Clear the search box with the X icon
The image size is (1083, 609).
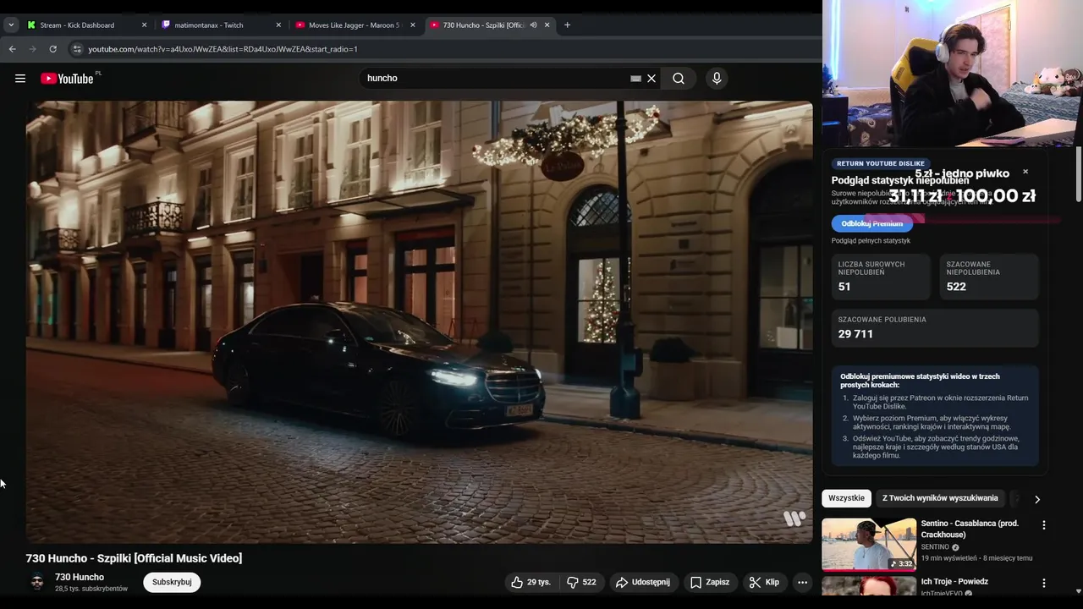click(x=651, y=79)
